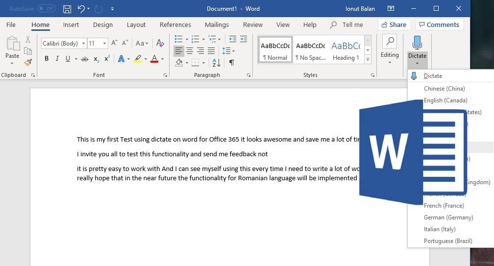The image size is (494, 266).
Task: Open the Layout tab
Action: click(136, 25)
